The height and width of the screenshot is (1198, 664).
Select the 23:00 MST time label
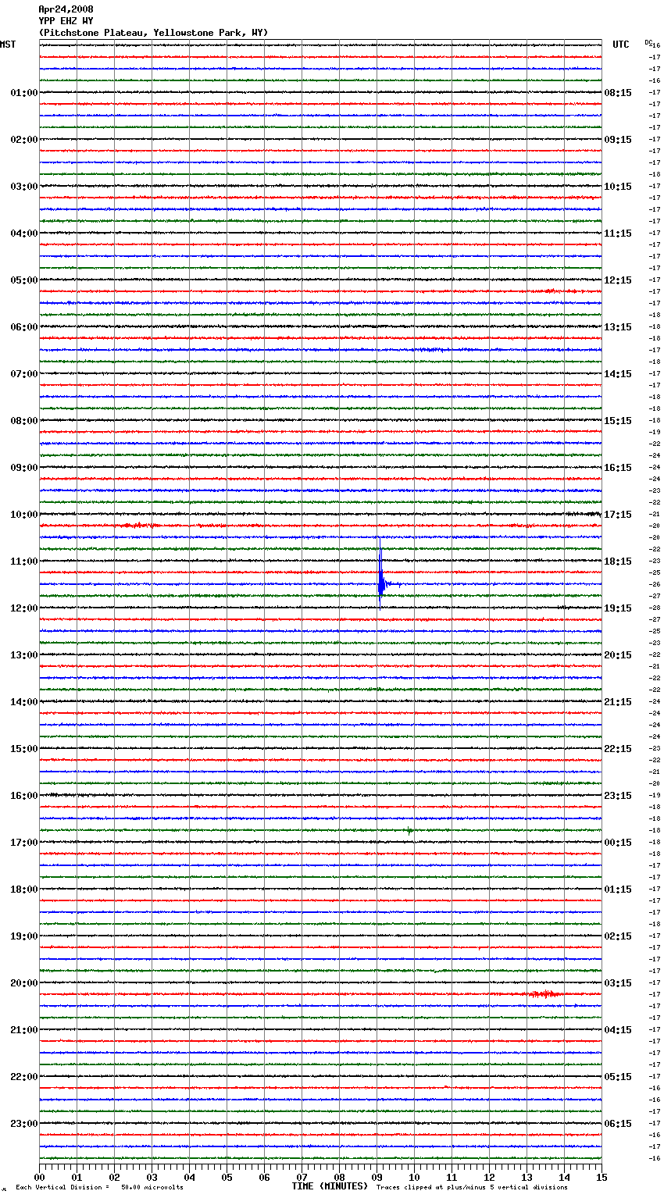(x=24, y=1124)
